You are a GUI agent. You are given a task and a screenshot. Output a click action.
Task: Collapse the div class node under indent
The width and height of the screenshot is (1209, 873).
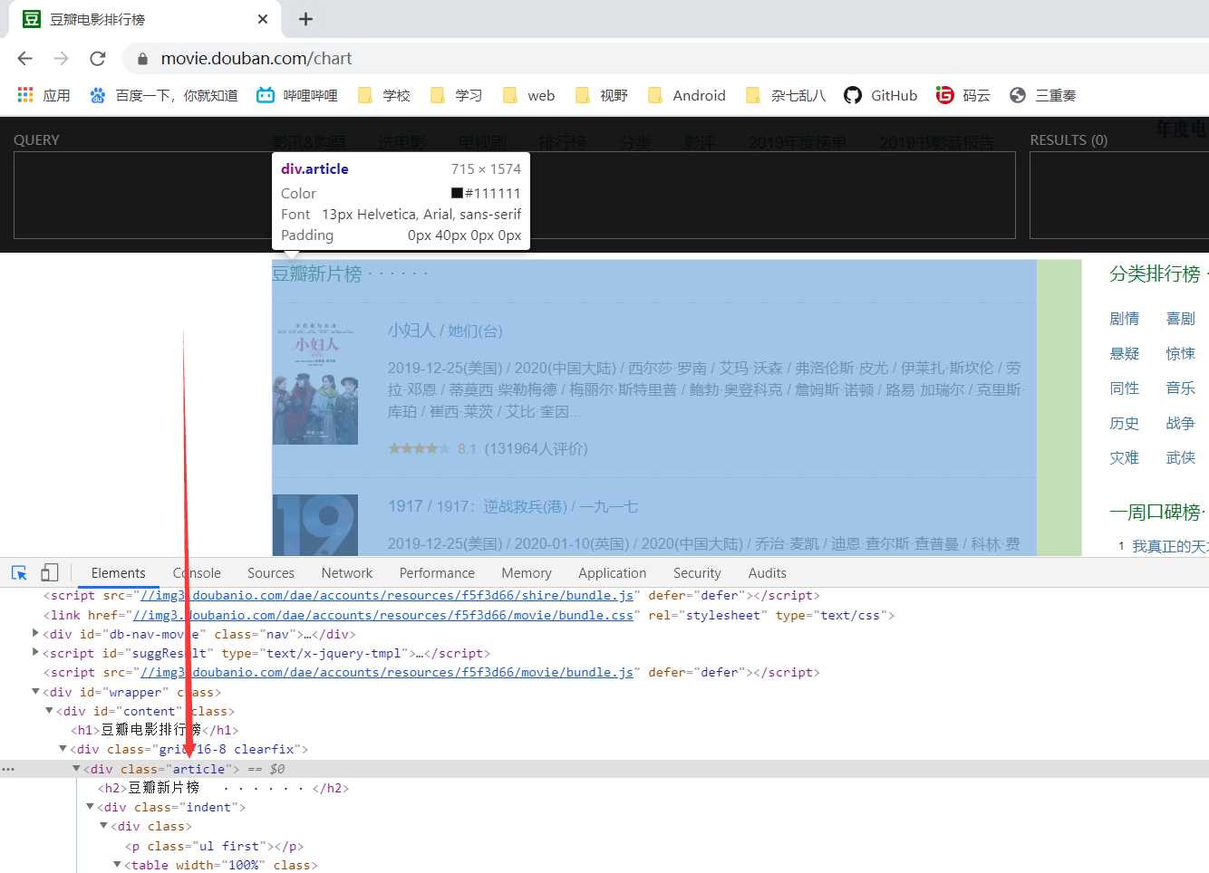(103, 825)
